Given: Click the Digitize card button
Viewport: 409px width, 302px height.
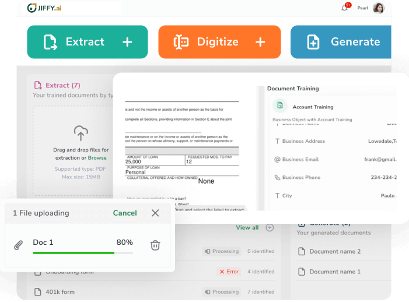Looking at the screenshot, I should [x=219, y=42].
